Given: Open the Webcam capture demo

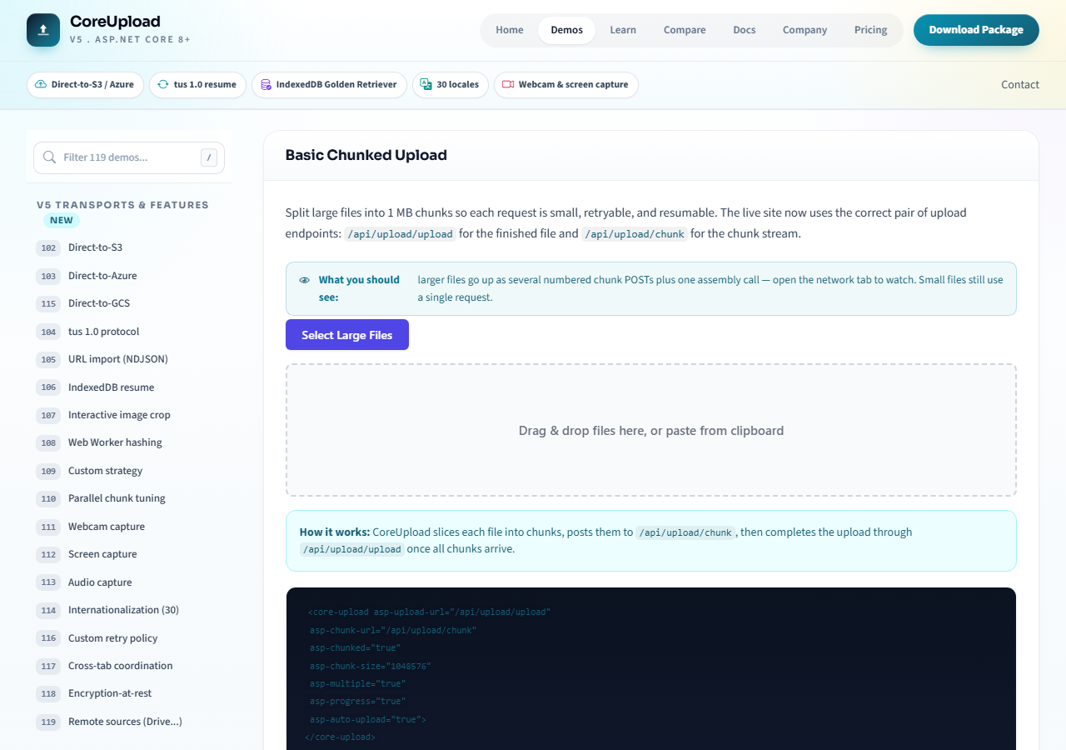Looking at the screenshot, I should [129, 527].
